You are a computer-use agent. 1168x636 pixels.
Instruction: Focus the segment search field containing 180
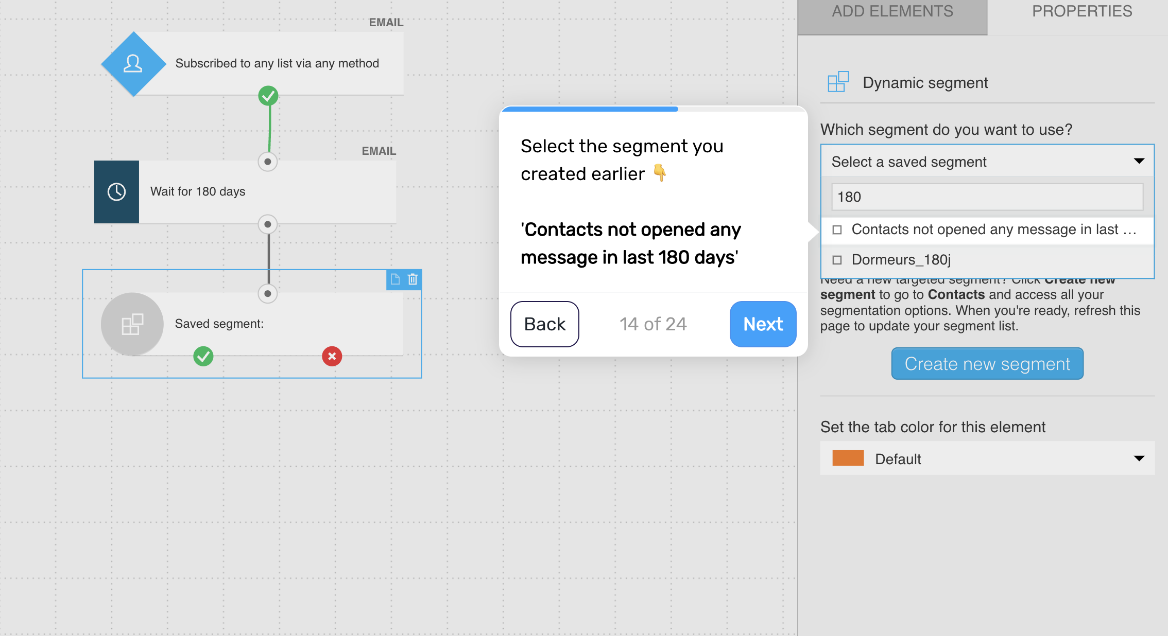click(x=987, y=197)
